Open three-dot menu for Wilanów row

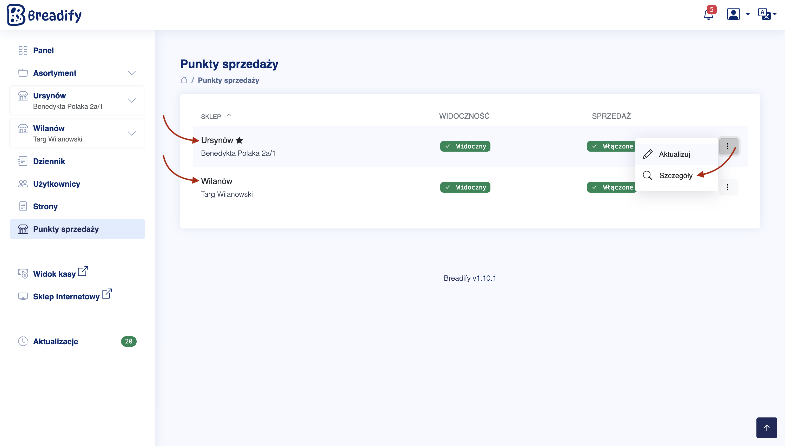pyautogui.click(x=727, y=187)
